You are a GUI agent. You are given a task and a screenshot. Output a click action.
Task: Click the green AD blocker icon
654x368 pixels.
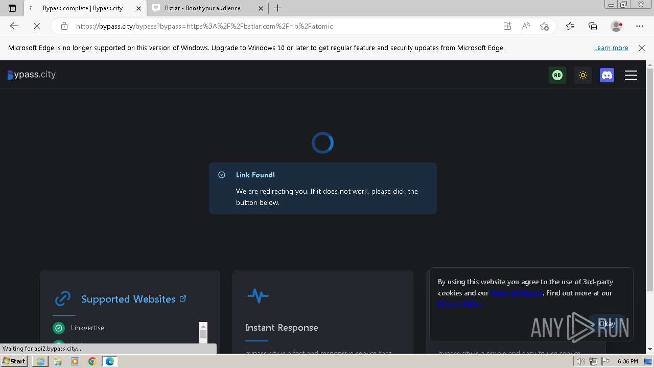tap(557, 75)
